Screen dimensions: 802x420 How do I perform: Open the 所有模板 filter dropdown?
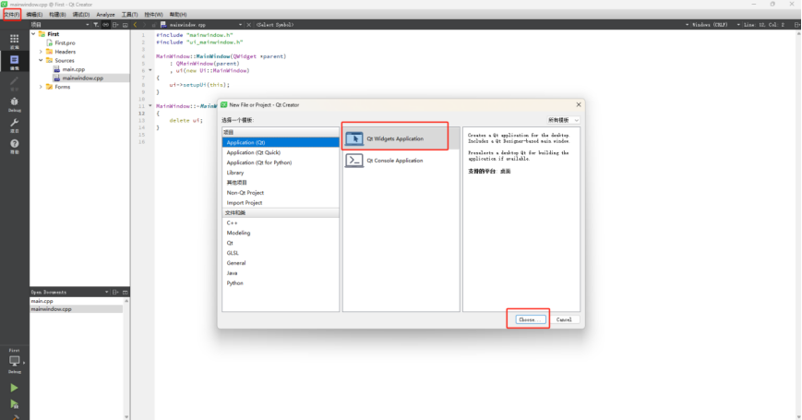click(563, 120)
